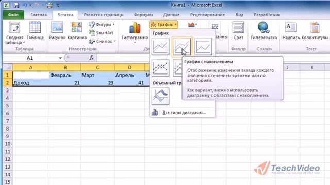Open the Картинка clip art tool
Image resolution: width=330 pixels, height=185 pixels.
(77, 31)
